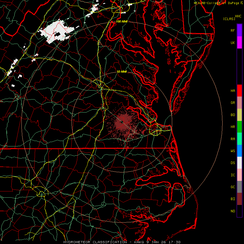Click the HR legend label
The image size is (244, 244).
pos(233,127)
